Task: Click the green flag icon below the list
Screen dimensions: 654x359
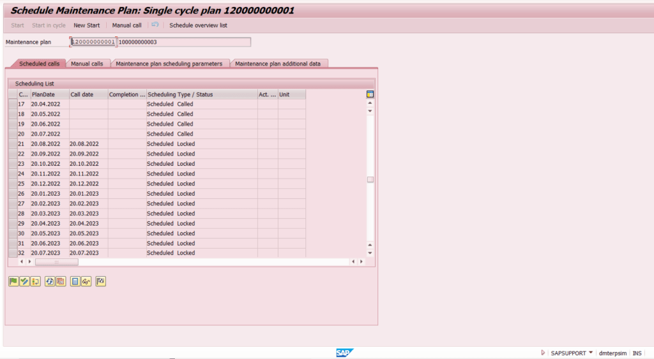Action: click(13, 281)
